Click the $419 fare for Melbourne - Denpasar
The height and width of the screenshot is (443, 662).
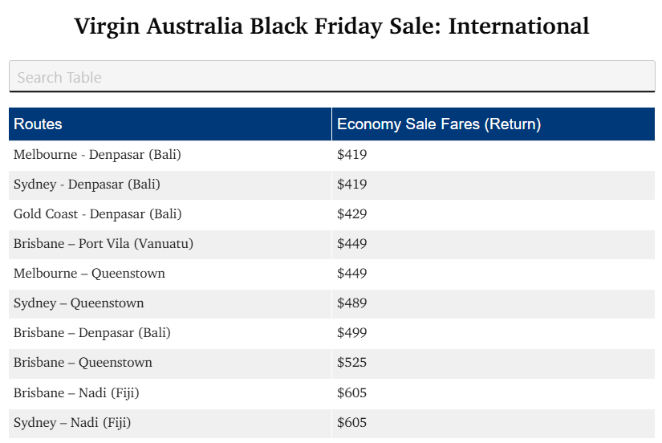(351, 155)
